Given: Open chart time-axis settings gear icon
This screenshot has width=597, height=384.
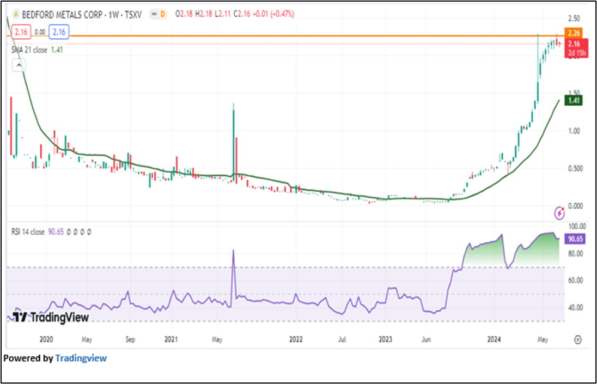Looking at the screenshot, I should [x=578, y=339].
